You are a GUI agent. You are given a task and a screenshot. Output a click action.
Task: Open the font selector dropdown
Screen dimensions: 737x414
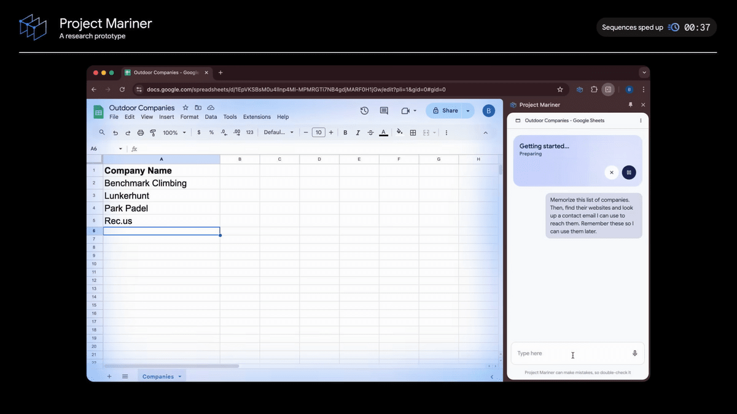tap(278, 132)
